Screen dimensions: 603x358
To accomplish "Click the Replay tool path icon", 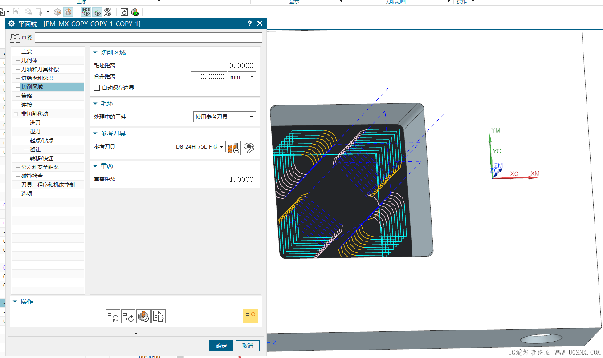I will pos(128,316).
